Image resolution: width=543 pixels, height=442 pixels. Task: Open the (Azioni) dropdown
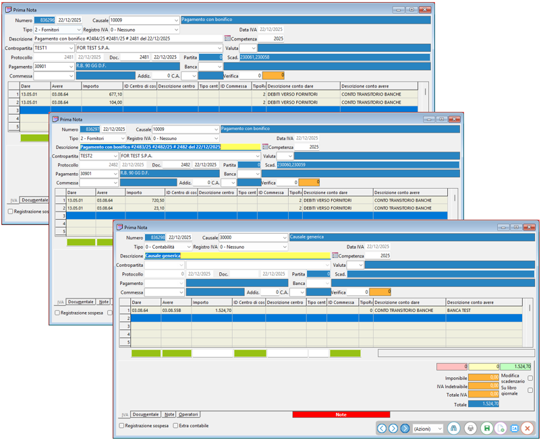tap(428, 429)
